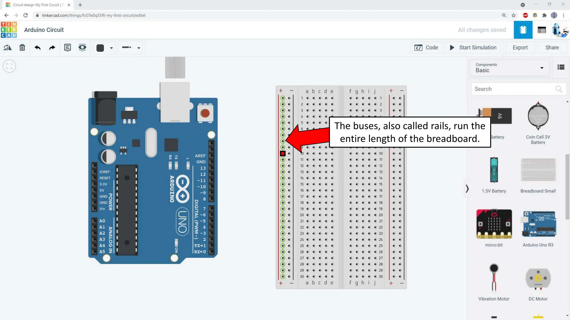The image size is (570, 320).
Task: Toggle notes visibility eye icon
Action: click(82, 47)
